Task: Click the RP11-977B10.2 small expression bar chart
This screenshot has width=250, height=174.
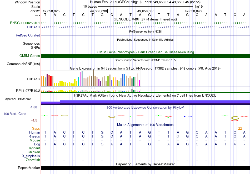Action: coord(91,91)
